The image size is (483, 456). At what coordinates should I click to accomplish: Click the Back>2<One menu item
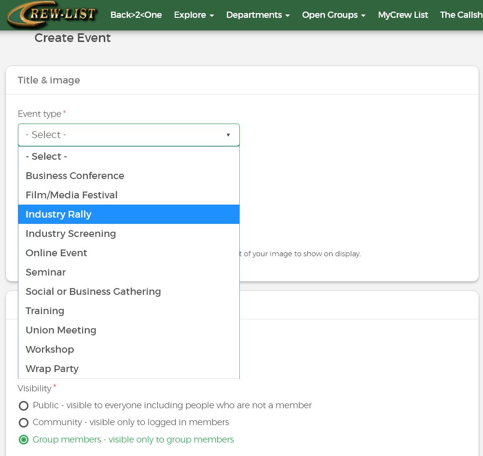pos(136,15)
